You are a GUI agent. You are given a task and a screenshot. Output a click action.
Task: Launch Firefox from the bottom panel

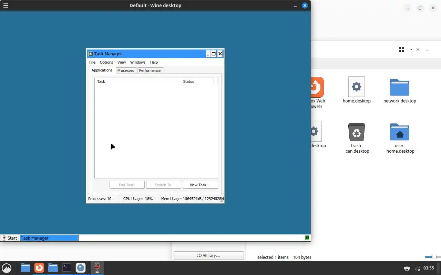39,268
